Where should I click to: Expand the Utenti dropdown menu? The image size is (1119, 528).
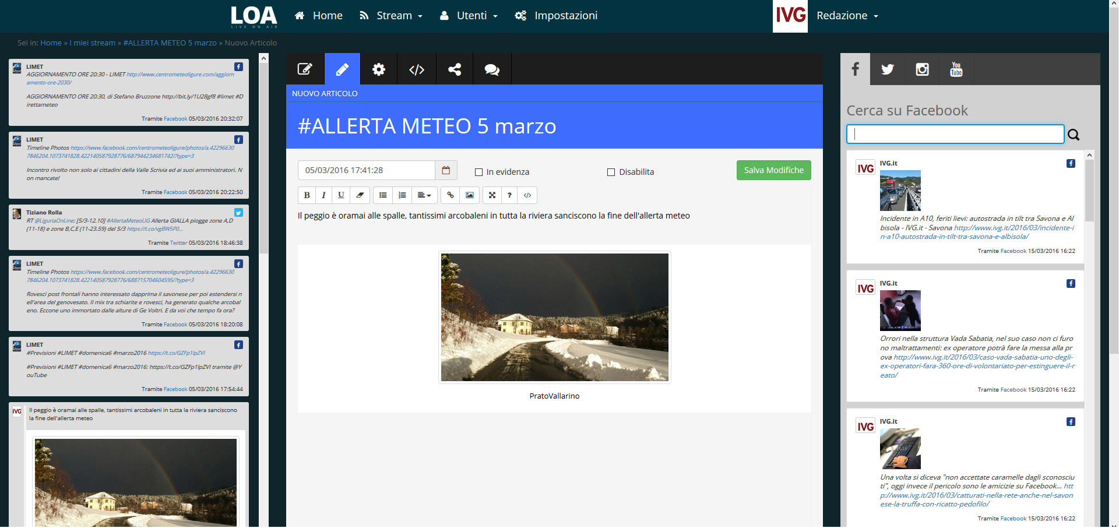click(469, 16)
